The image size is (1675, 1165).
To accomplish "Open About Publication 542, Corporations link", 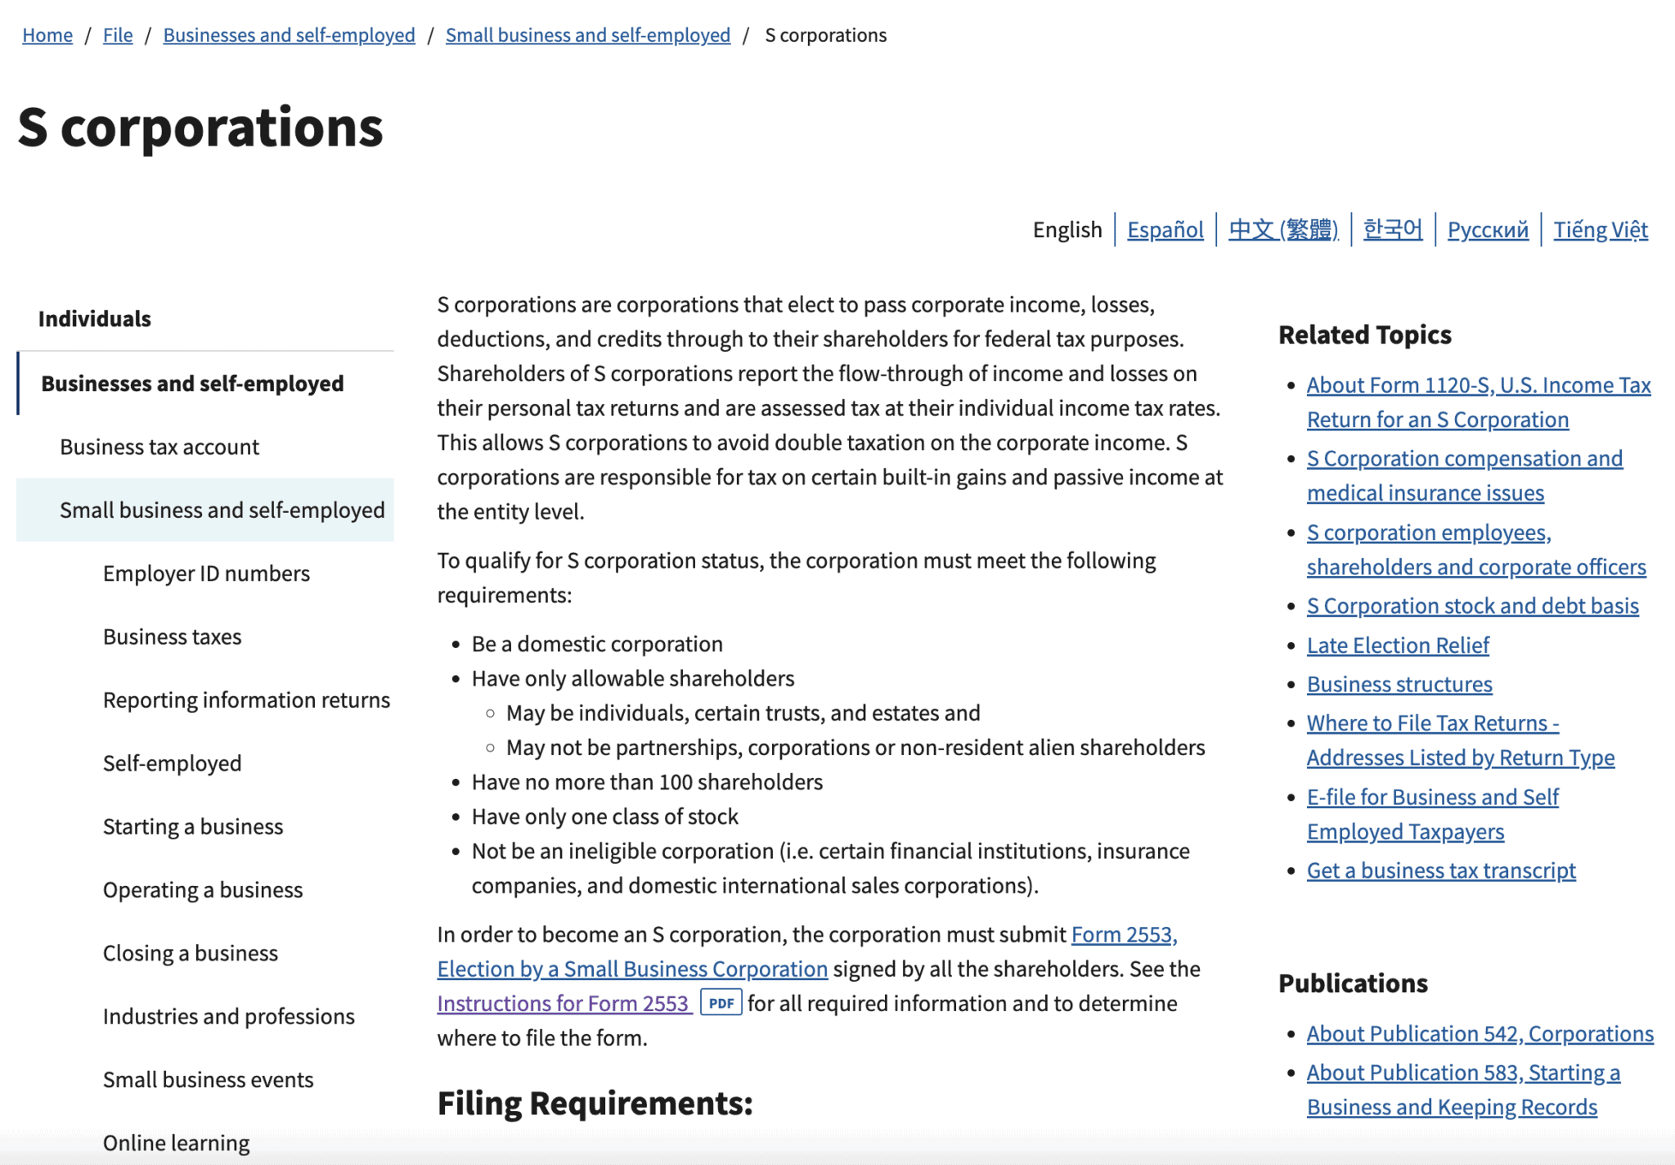I will coord(1480,1034).
